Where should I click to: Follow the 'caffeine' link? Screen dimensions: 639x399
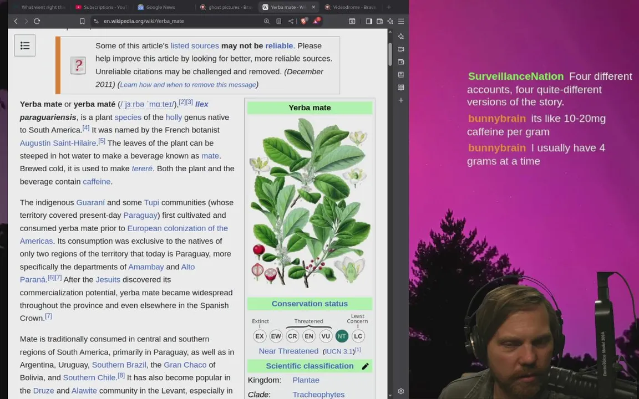(x=97, y=182)
